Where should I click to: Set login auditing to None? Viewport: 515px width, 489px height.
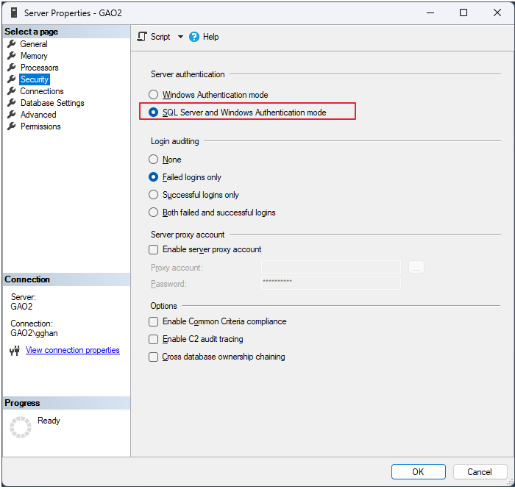click(165, 160)
